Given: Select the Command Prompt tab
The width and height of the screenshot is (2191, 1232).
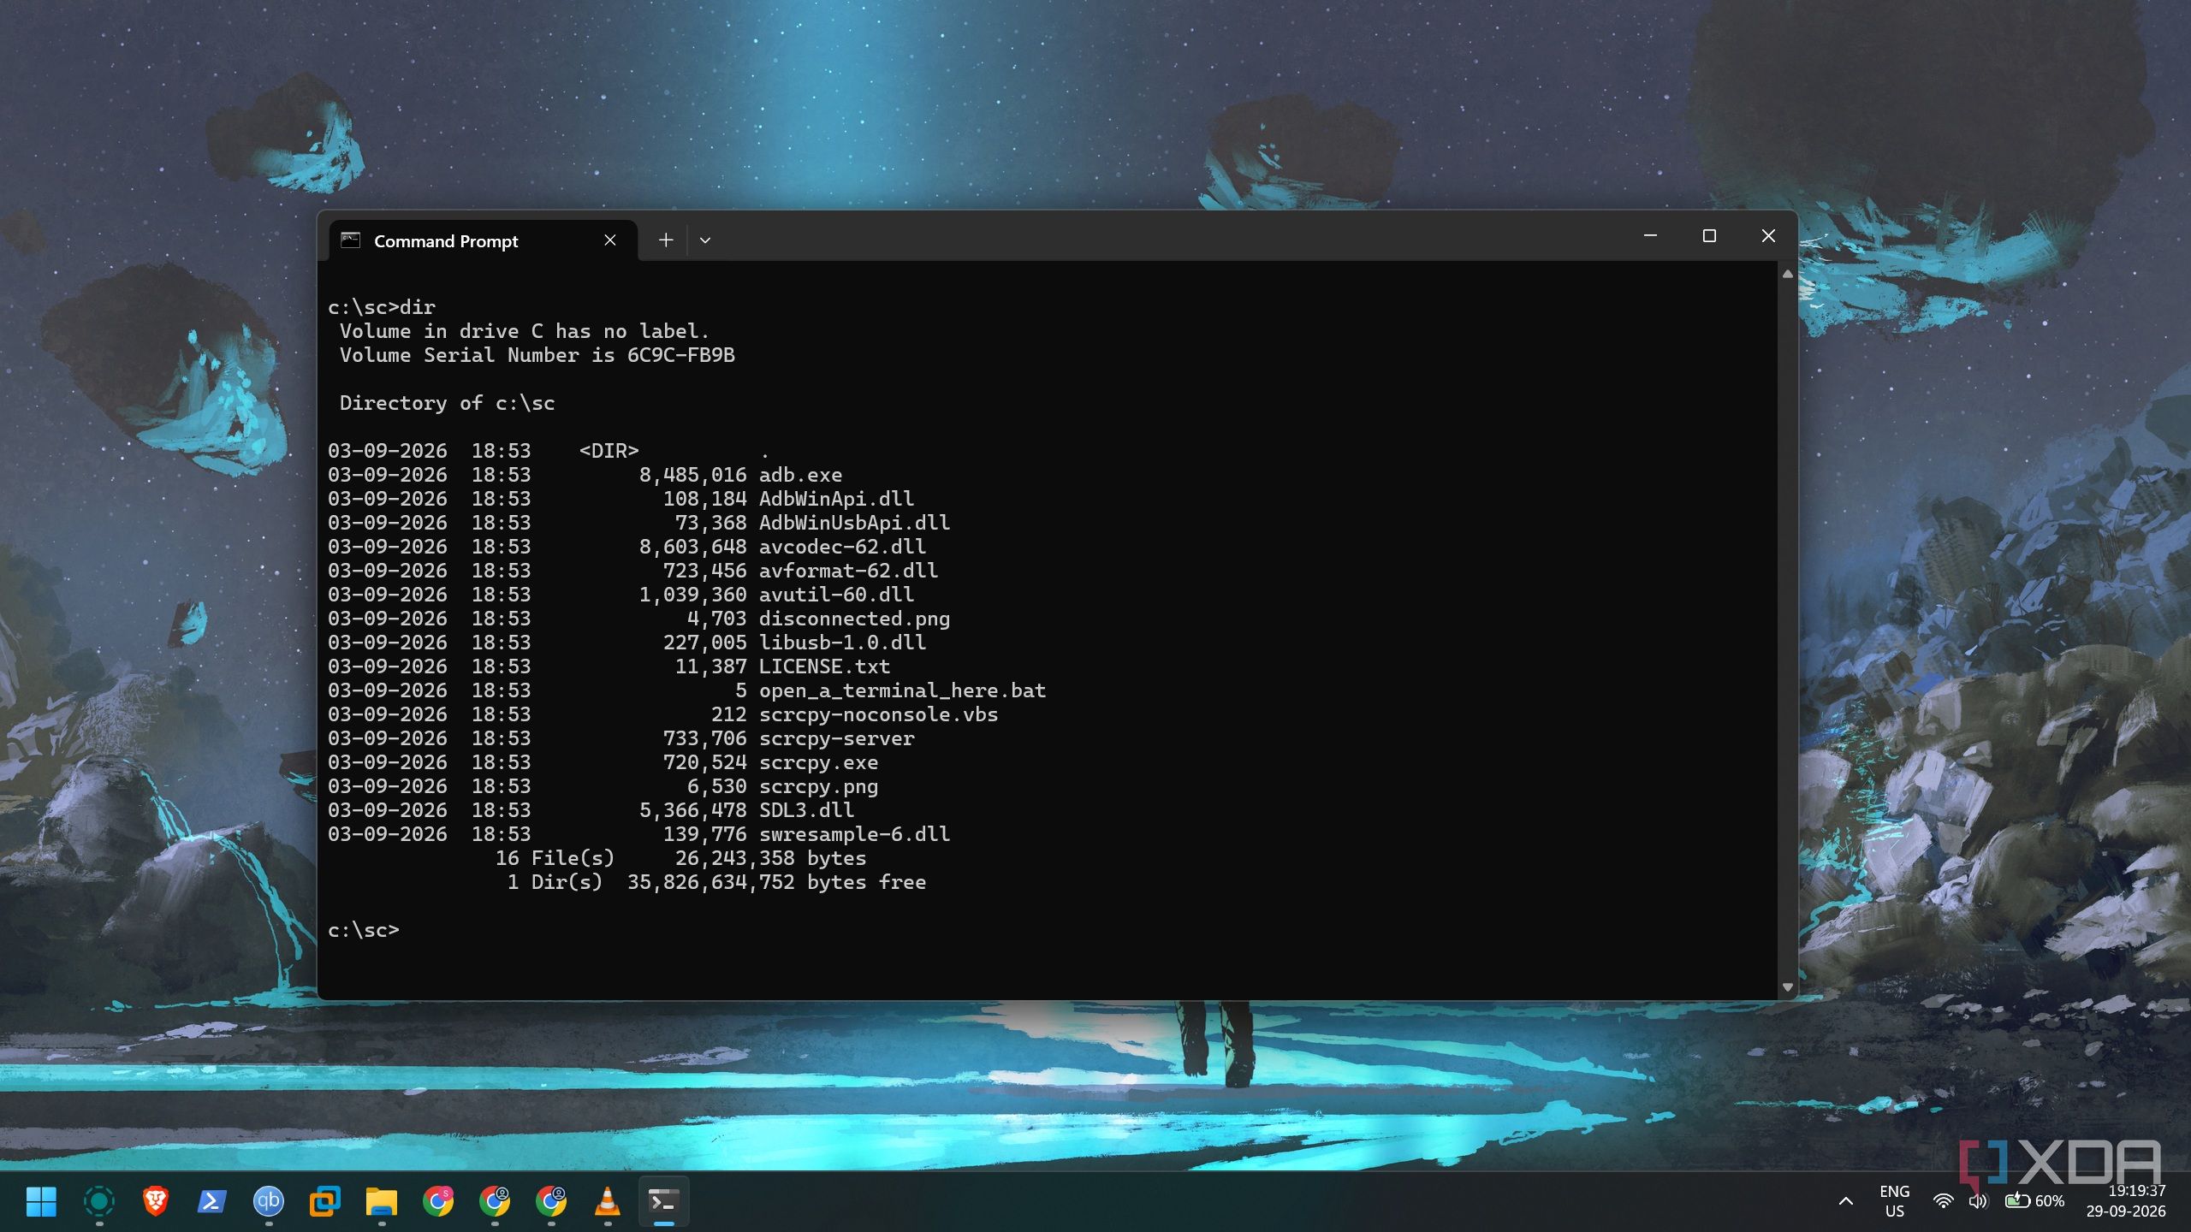Looking at the screenshot, I should click(483, 240).
